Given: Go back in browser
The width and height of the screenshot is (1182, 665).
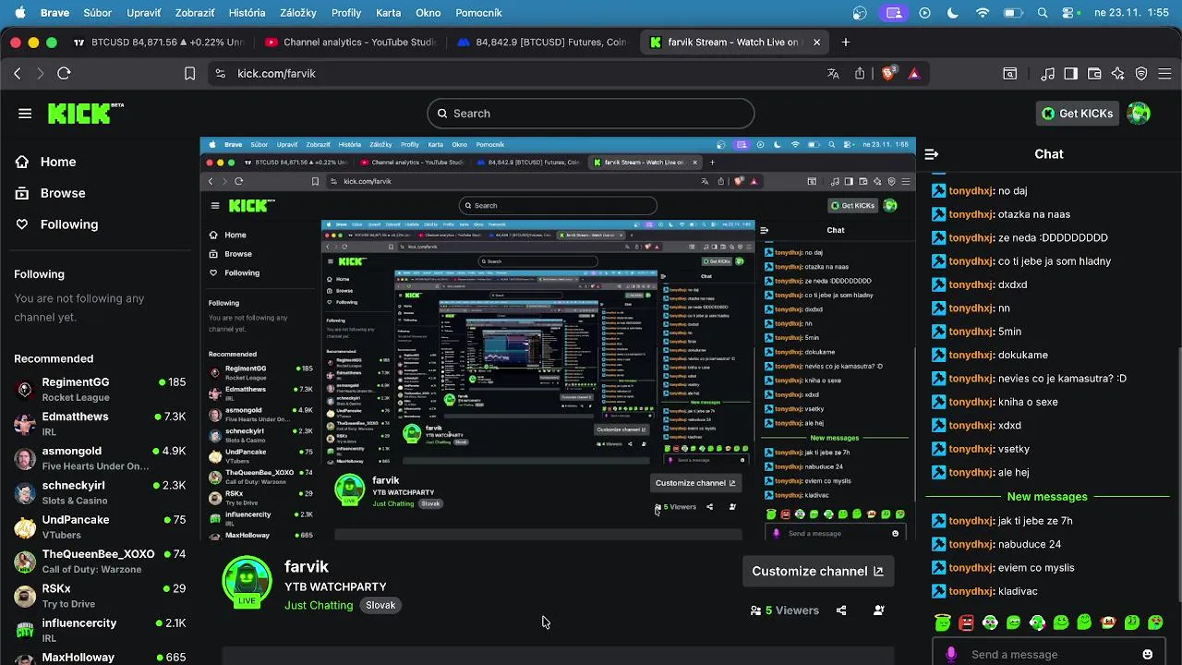Looking at the screenshot, I should (x=18, y=73).
